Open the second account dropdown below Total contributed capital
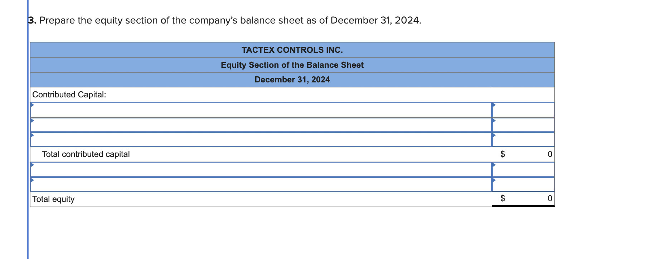 (32, 181)
